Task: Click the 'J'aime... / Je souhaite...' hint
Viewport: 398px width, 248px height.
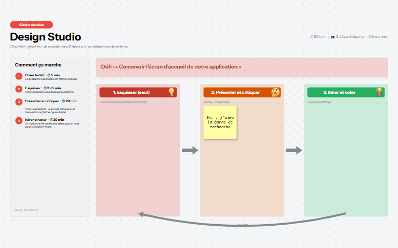Action: pos(217,102)
